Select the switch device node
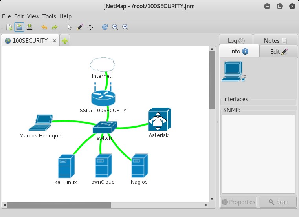The image size is (299, 217). 105,127
